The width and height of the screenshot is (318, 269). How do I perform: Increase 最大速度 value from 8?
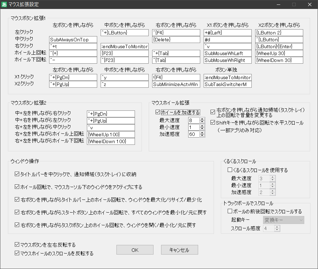202,119
